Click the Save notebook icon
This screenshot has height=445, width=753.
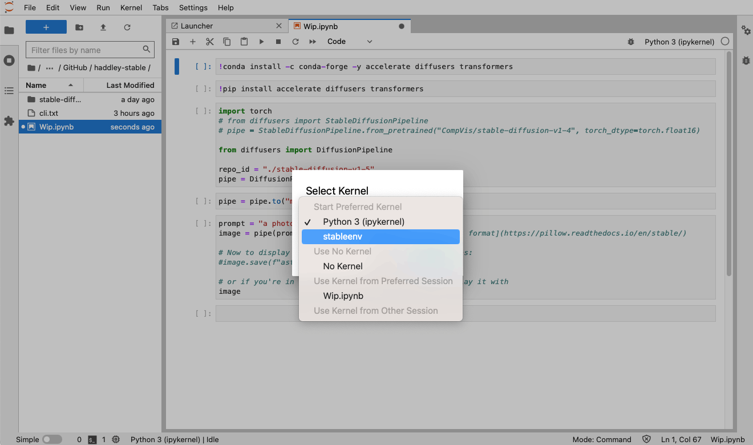click(176, 42)
